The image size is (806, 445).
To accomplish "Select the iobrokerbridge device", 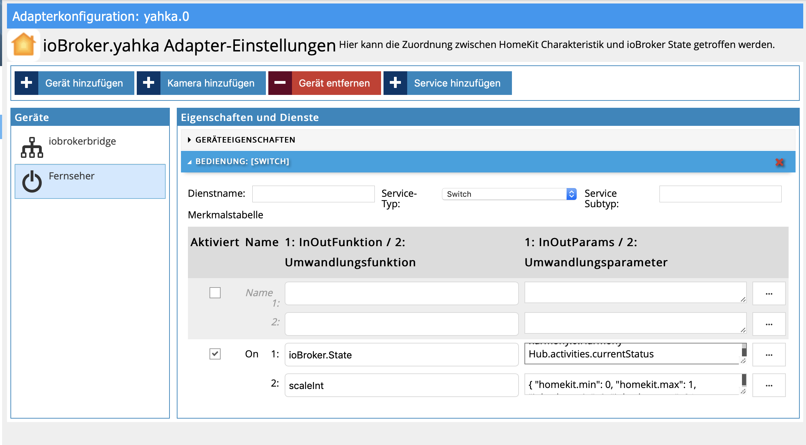I will [x=90, y=147].
